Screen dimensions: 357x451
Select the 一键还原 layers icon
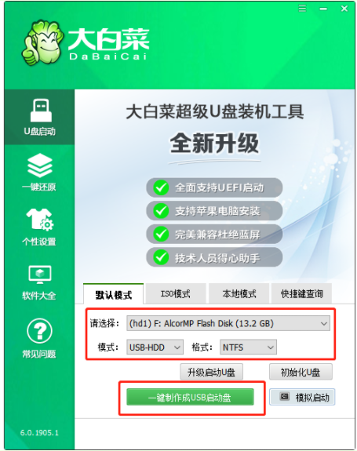pos(40,165)
